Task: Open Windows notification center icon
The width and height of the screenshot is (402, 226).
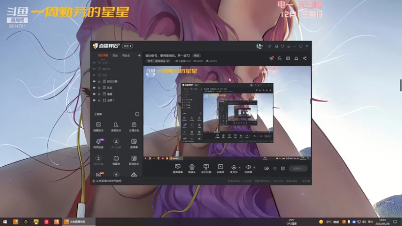Action: point(395,221)
